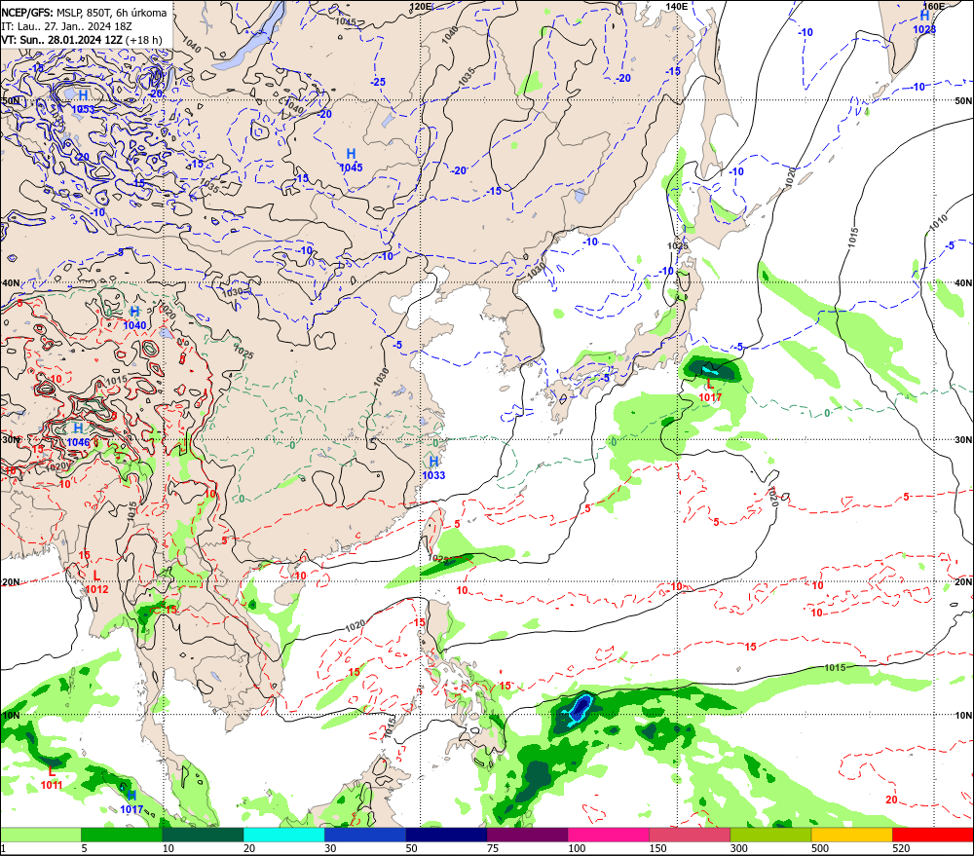Select the L 1012 low pressure marker
Screen dimensions: 974x856
pyautogui.click(x=96, y=582)
